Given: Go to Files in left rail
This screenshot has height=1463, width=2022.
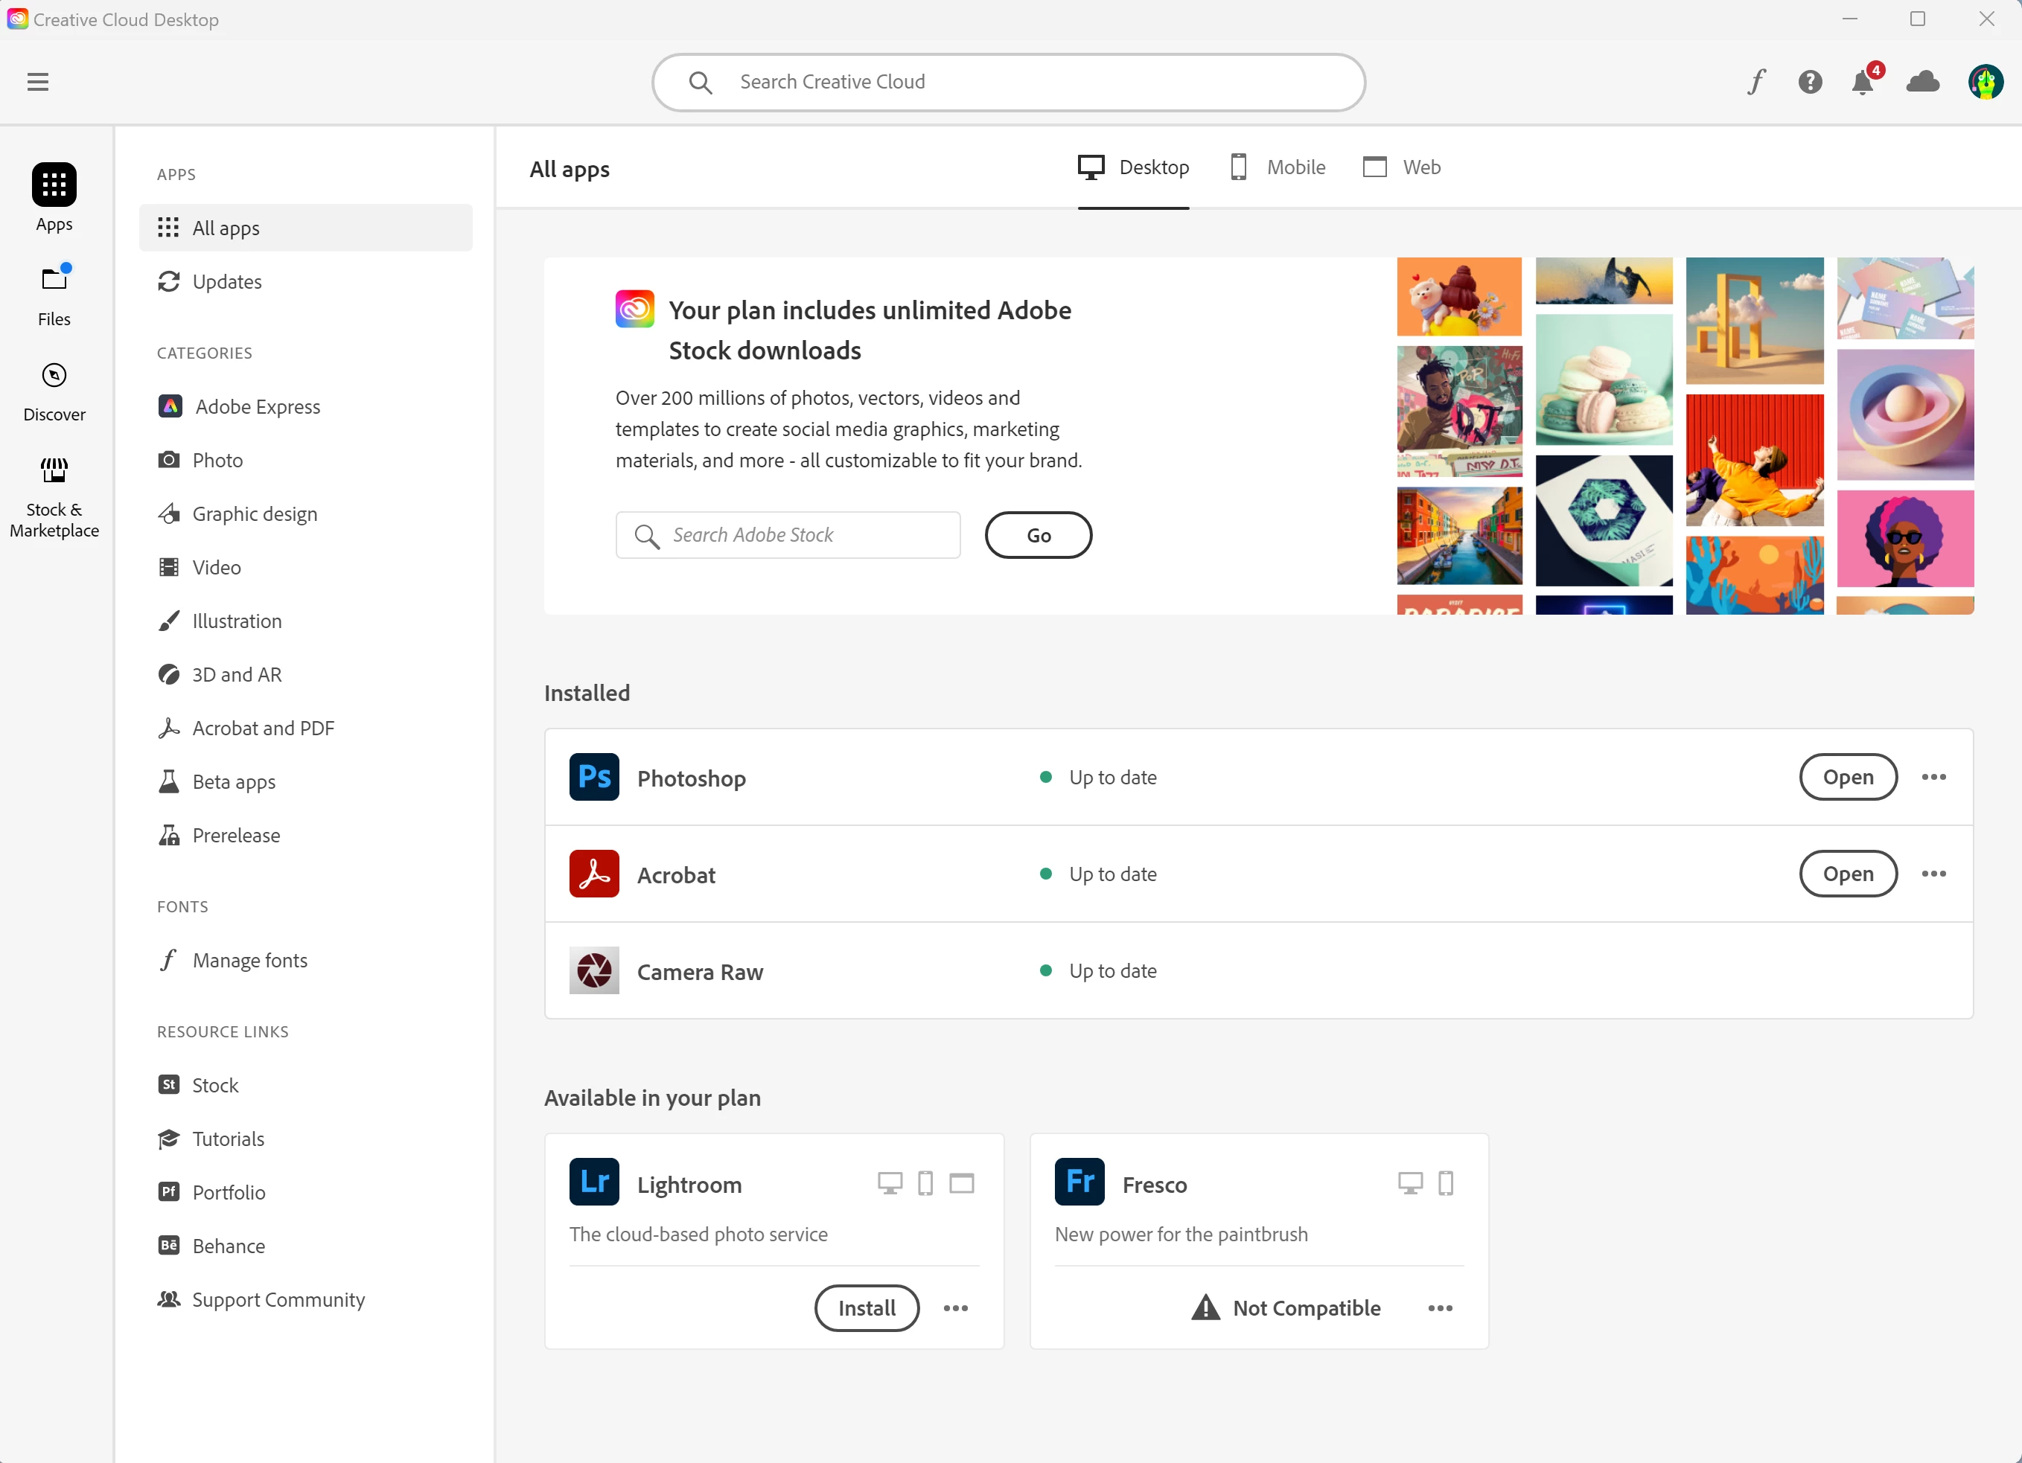Looking at the screenshot, I should [x=54, y=295].
